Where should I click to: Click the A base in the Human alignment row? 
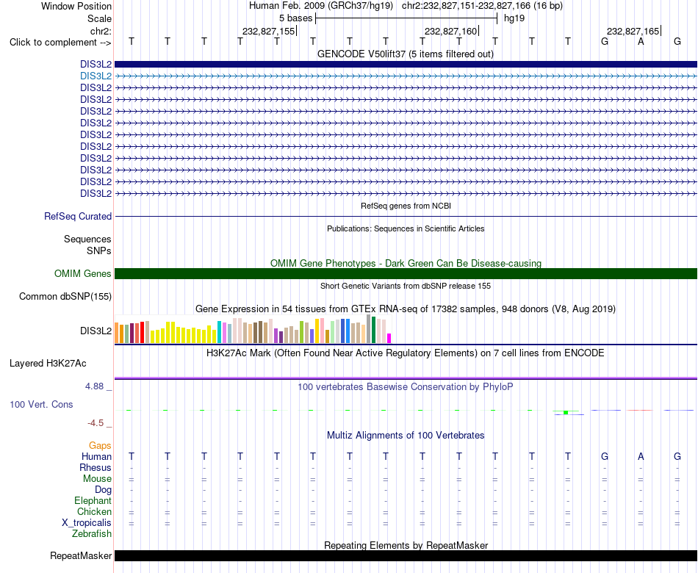point(641,456)
